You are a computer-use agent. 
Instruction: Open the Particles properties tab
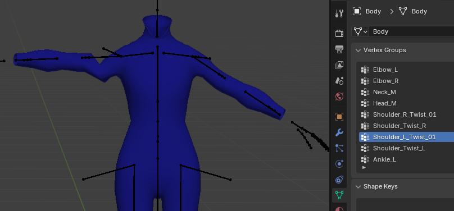[x=339, y=148]
